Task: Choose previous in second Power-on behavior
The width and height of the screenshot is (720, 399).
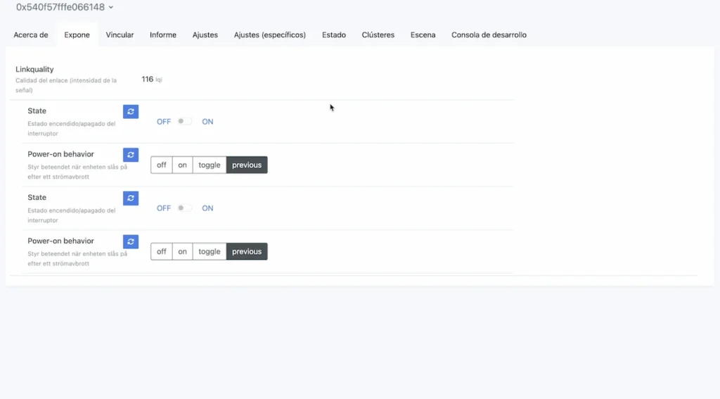Action: point(247,252)
